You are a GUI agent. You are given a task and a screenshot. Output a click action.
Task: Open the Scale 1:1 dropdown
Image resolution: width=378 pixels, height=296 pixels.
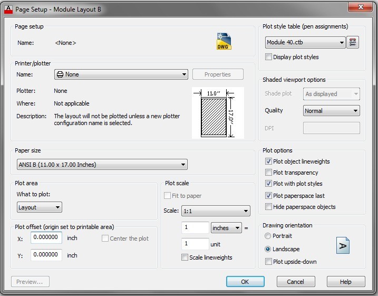click(215, 212)
